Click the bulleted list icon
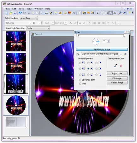The image size is (137, 143). 118,23
